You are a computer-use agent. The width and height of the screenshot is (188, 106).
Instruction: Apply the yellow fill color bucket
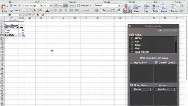click(41, 10)
